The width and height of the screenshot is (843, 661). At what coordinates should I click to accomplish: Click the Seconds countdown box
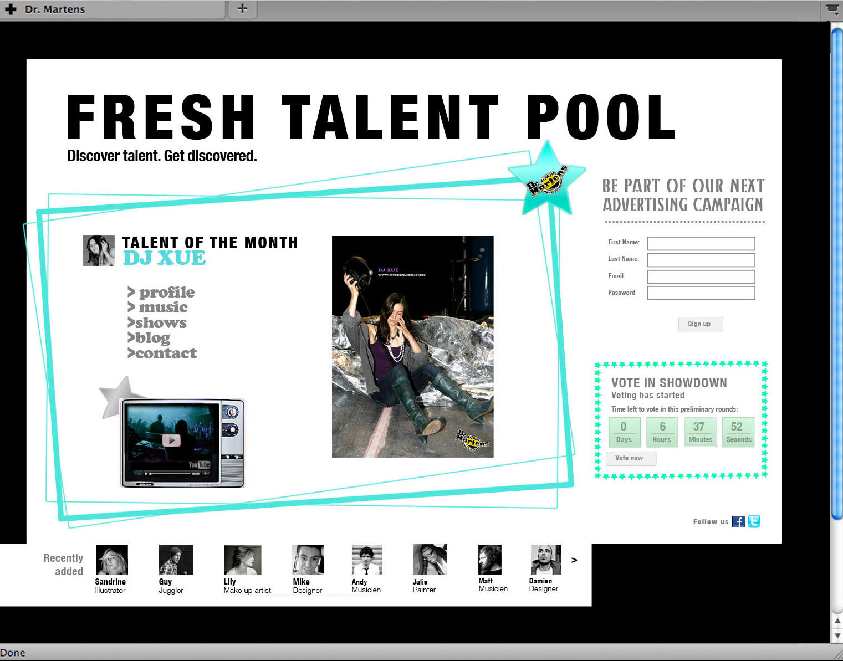pyautogui.click(x=738, y=432)
